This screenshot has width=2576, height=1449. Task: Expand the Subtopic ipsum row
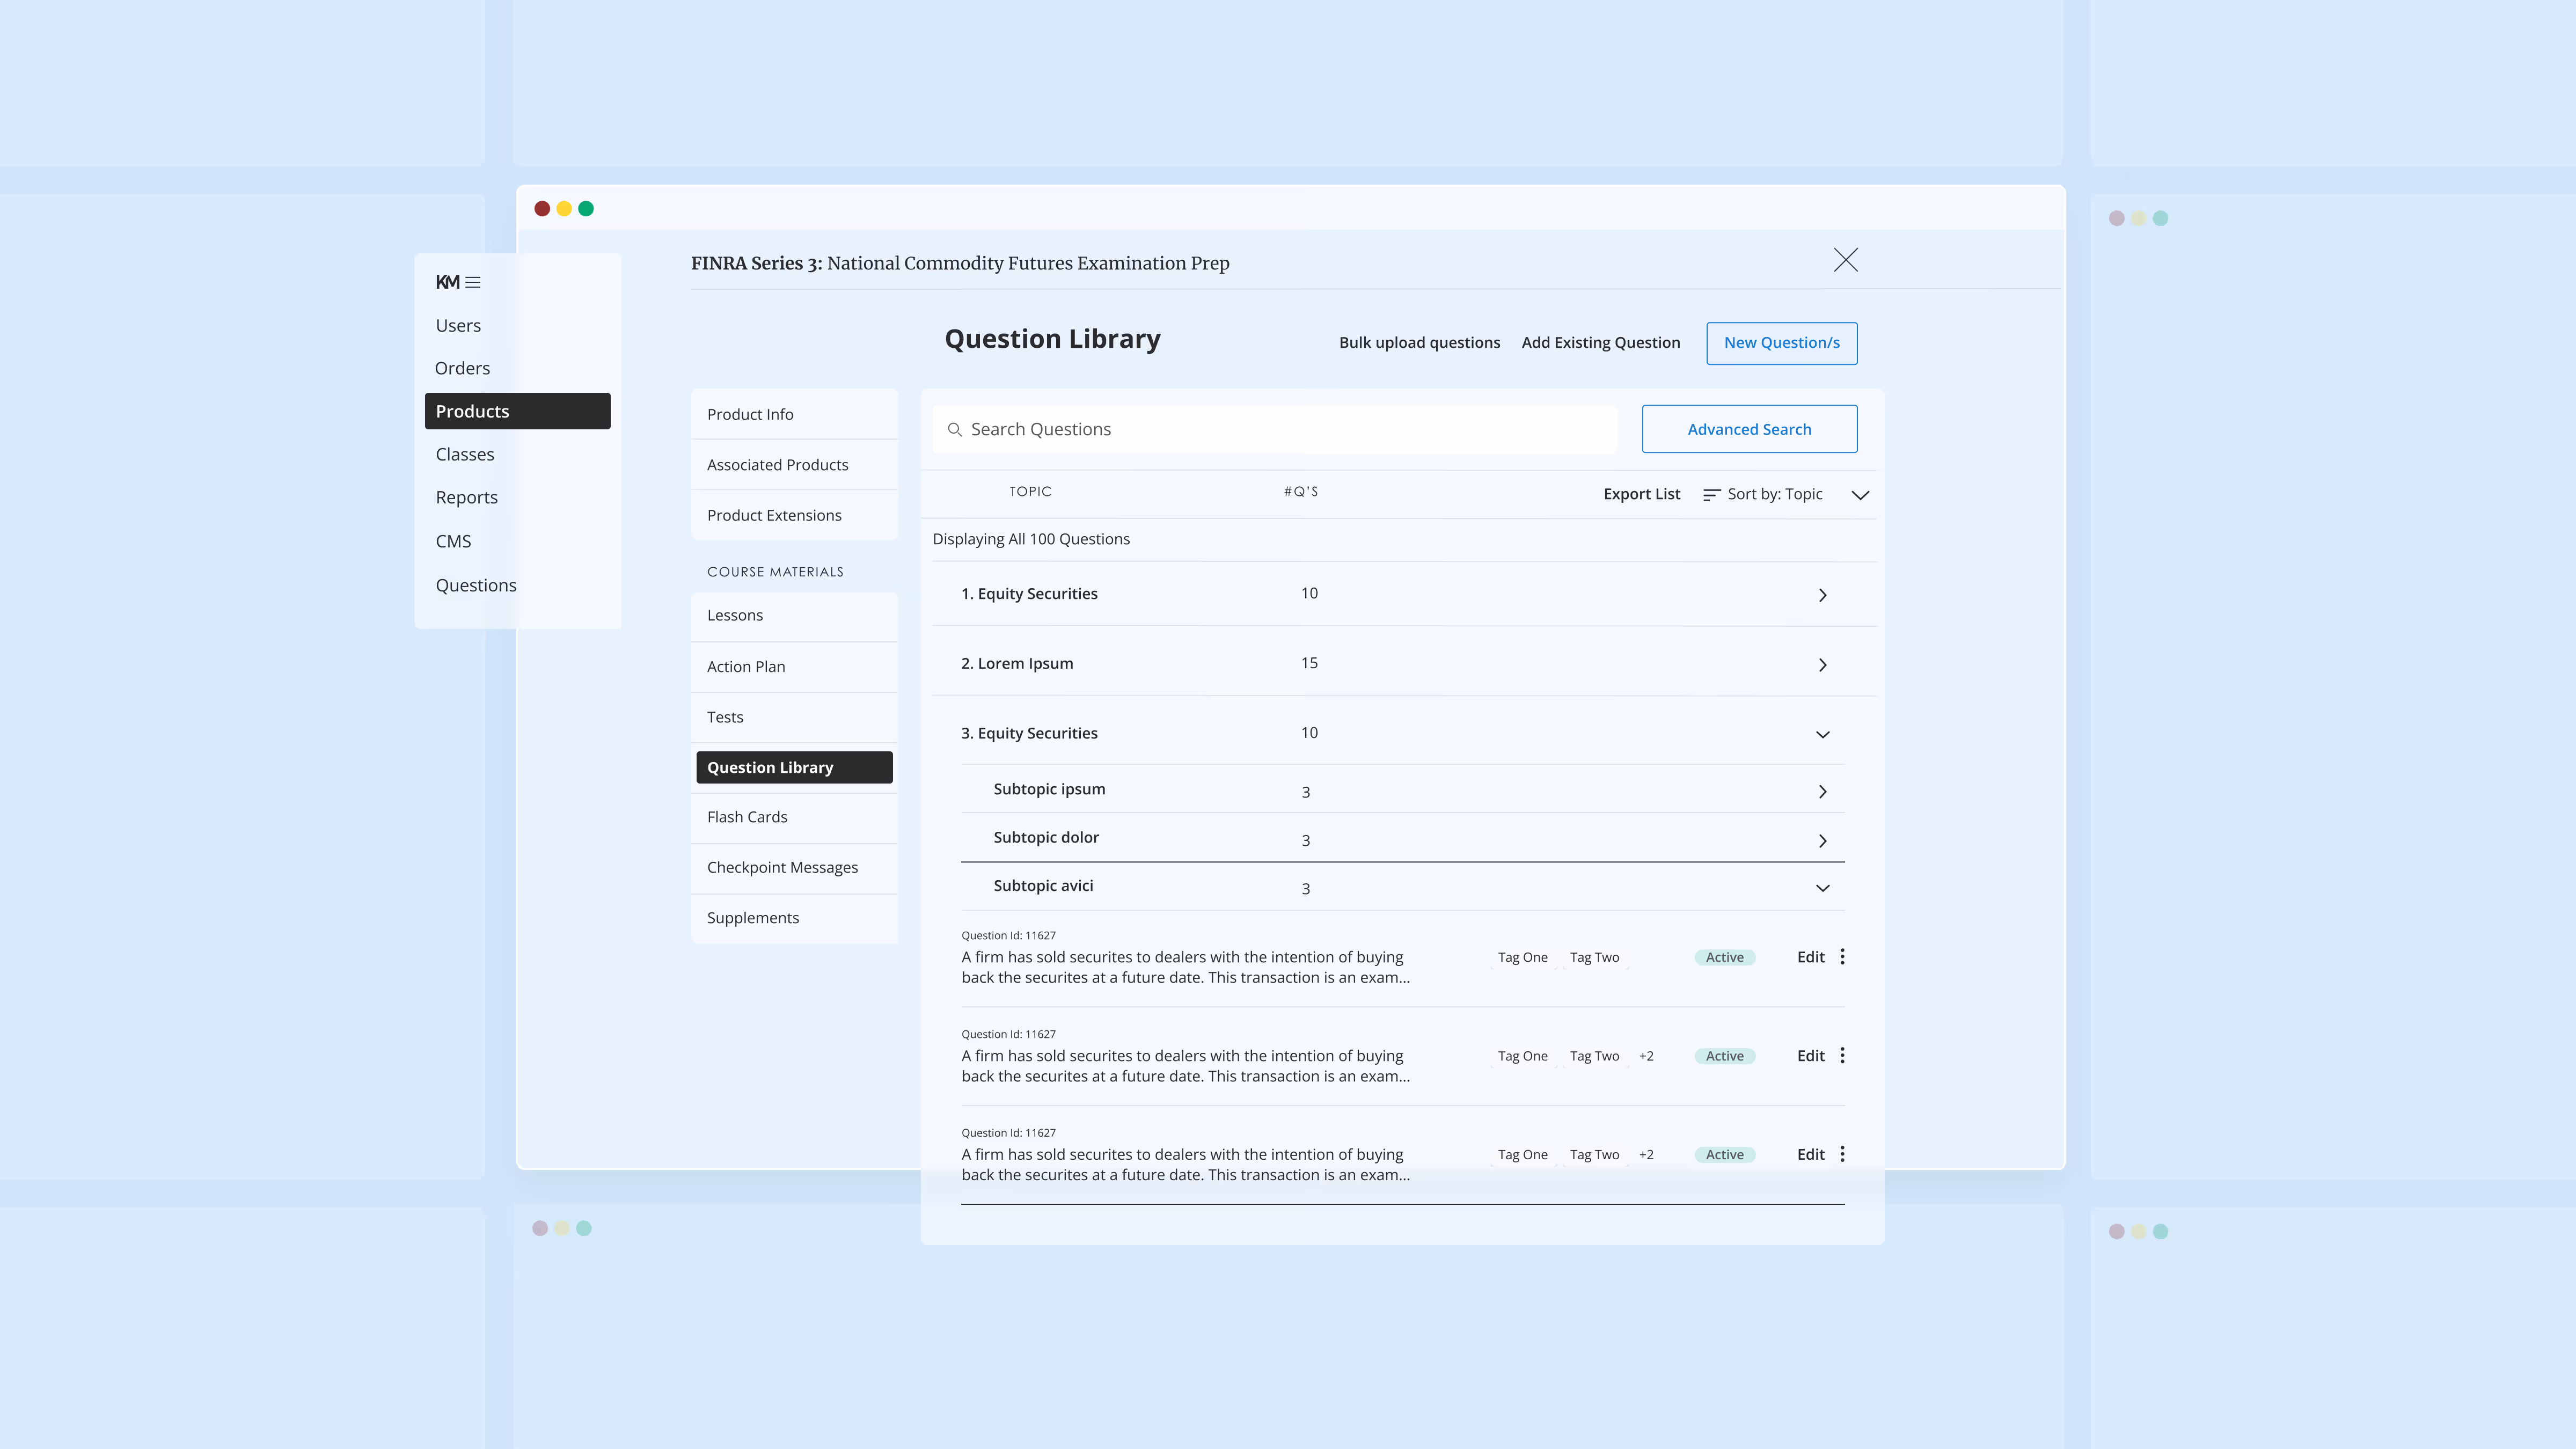(1822, 791)
